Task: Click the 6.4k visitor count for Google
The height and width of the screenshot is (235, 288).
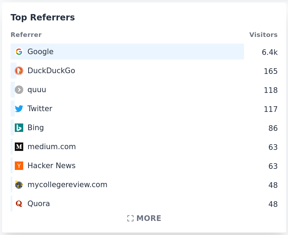Action: (270, 52)
